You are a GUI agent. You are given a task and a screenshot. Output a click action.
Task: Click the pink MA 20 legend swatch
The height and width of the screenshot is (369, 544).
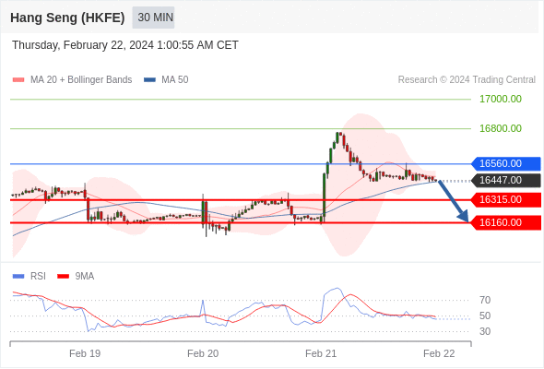18,80
